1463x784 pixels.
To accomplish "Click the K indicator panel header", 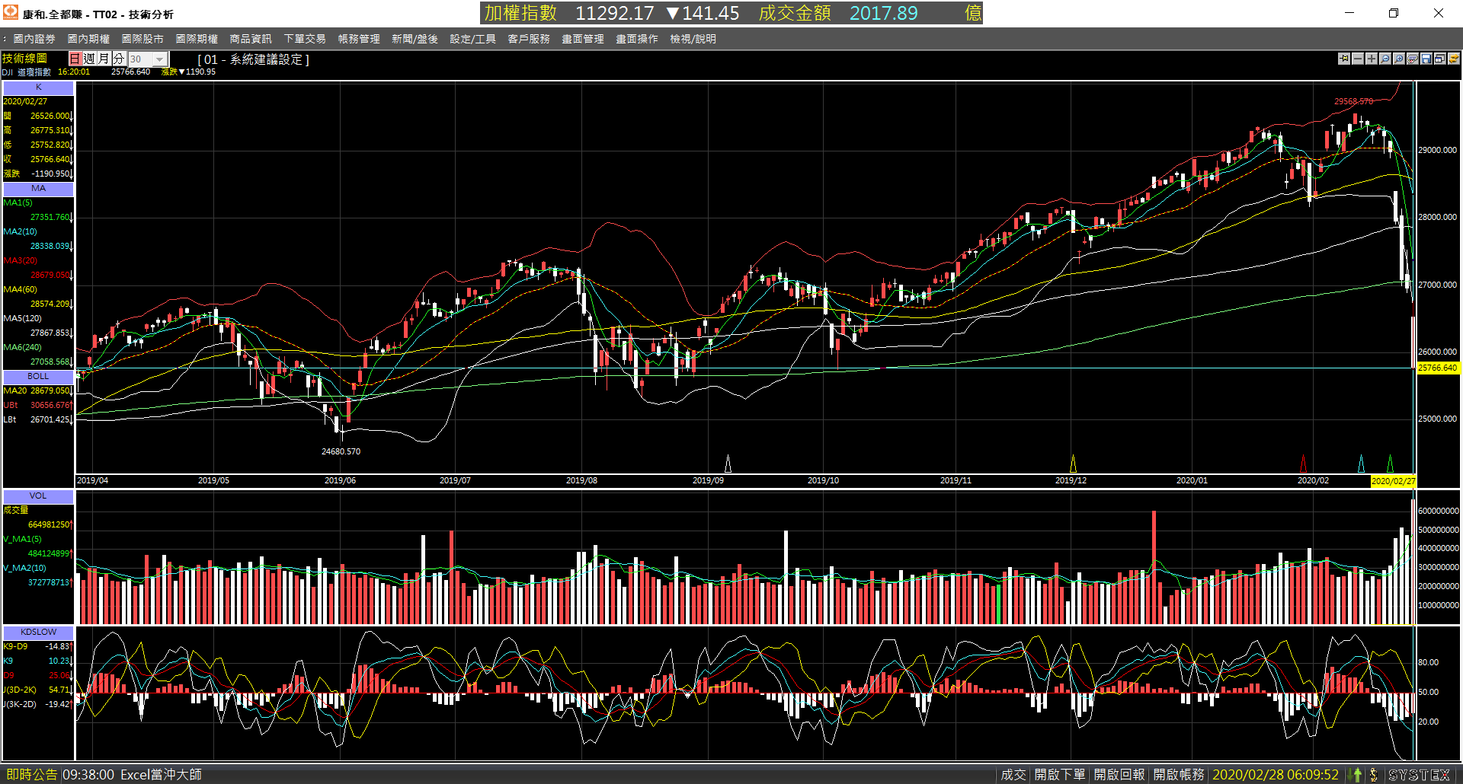I will pyautogui.click(x=38, y=88).
